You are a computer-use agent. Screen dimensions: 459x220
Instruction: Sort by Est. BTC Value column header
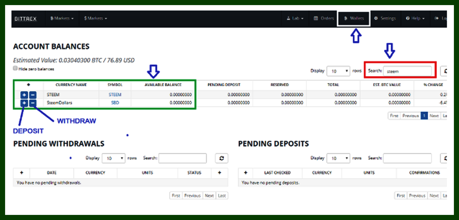tap(387, 85)
